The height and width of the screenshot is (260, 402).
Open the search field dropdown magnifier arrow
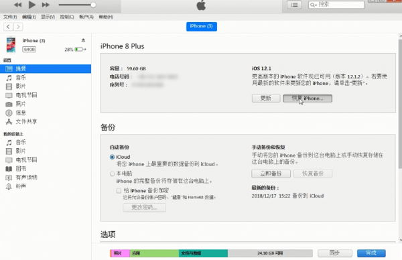[314, 5]
